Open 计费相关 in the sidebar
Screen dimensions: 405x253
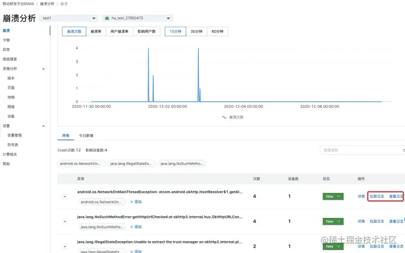[10, 154]
